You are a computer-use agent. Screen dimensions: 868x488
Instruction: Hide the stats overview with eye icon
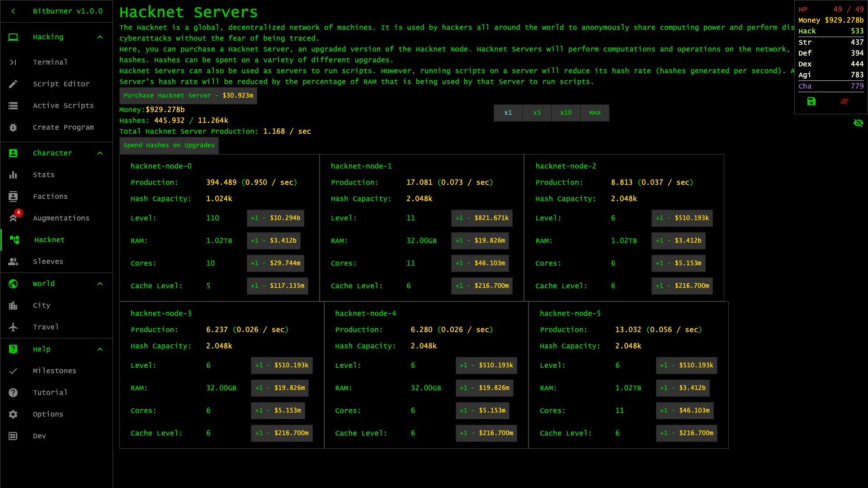(x=858, y=123)
